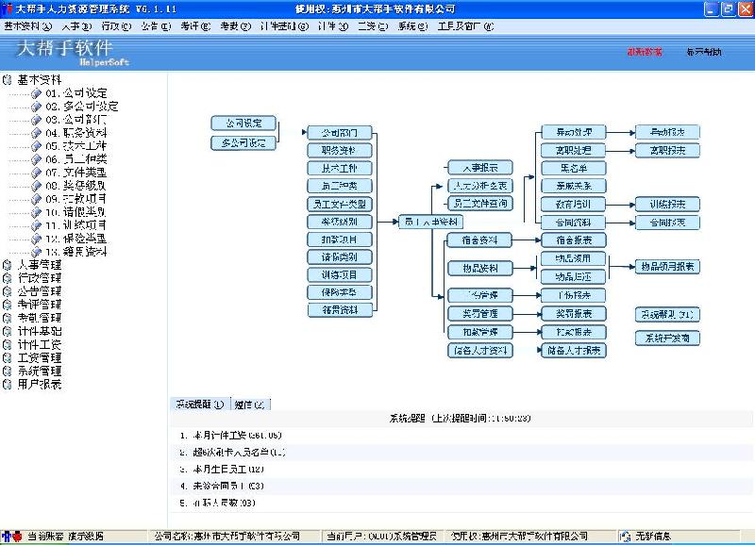755x545 pixels.
Task: Click the 黑名单 (blacklist) node
Action: (x=574, y=168)
